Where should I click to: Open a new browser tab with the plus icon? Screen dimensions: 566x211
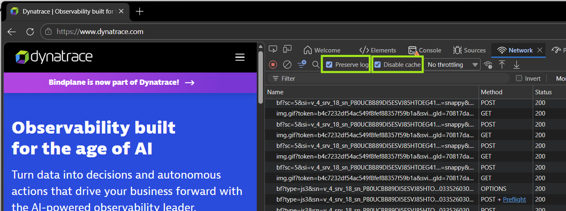tap(139, 11)
